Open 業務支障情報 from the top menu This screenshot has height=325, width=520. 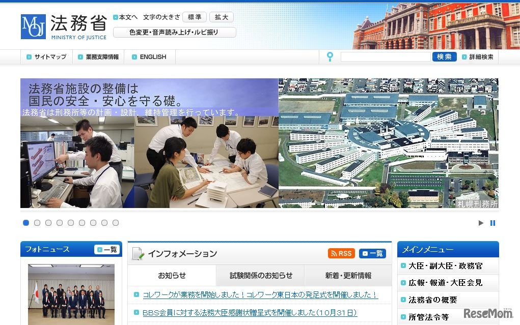coord(98,57)
